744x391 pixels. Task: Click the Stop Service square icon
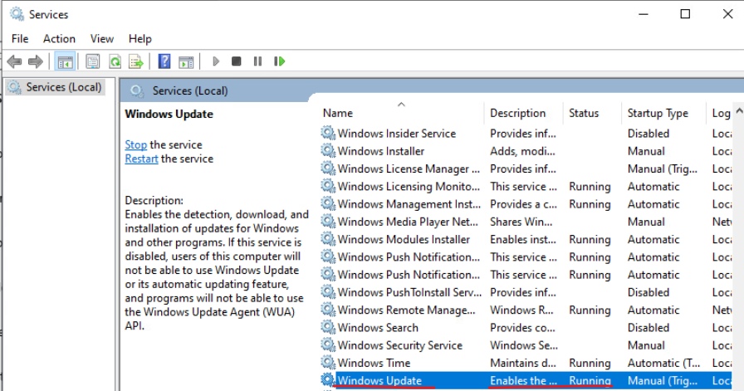tap(237, 61)
